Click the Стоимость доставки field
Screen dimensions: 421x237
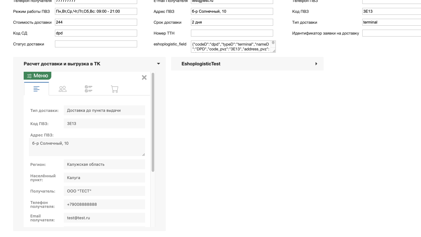pyautogui.click(x=96, y=22)
